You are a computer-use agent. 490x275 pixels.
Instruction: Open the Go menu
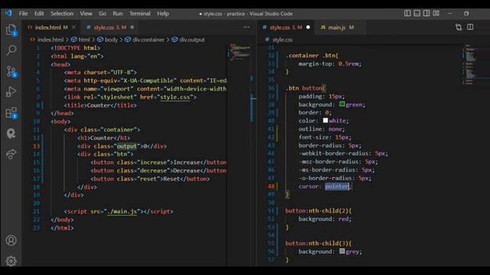click(102, 14)
